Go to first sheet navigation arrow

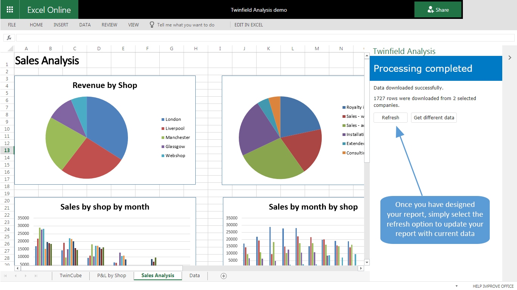point(5,276)
